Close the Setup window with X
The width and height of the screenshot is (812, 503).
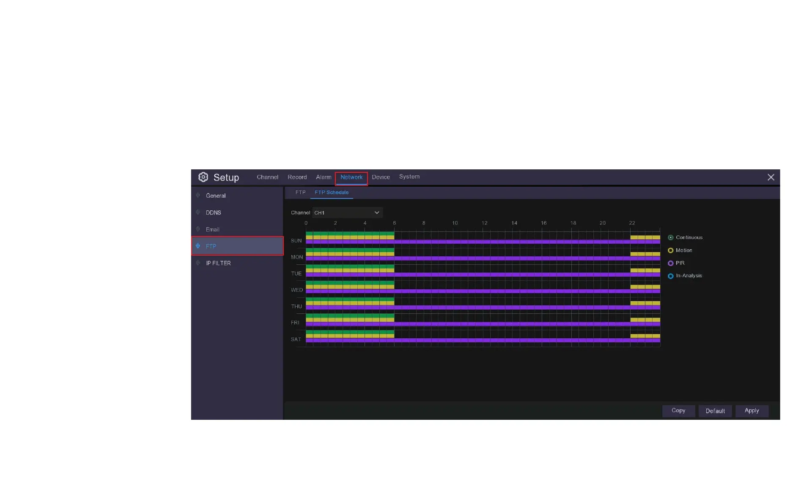771,177
